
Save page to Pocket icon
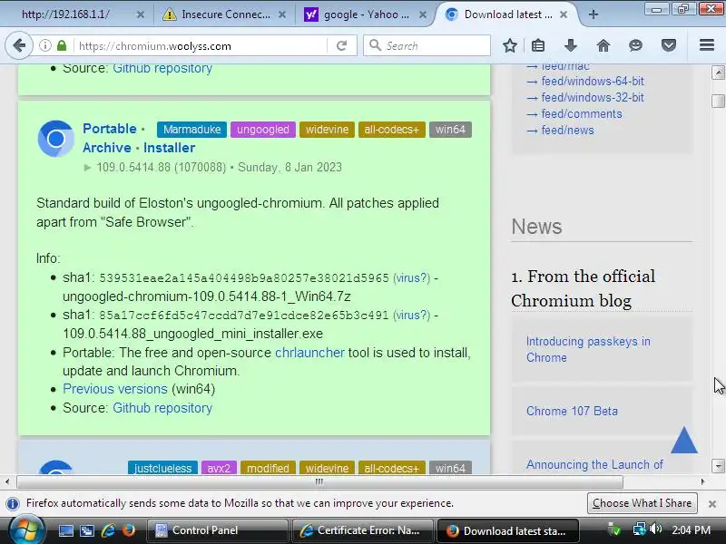pos(668,45)
